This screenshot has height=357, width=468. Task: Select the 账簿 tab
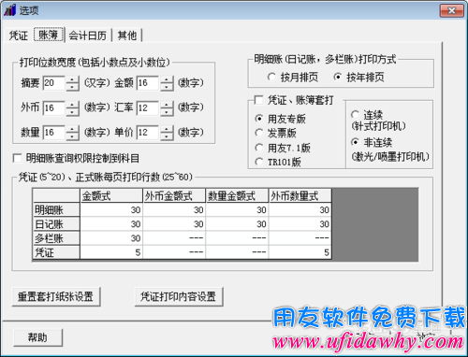(x=48, y=35)
